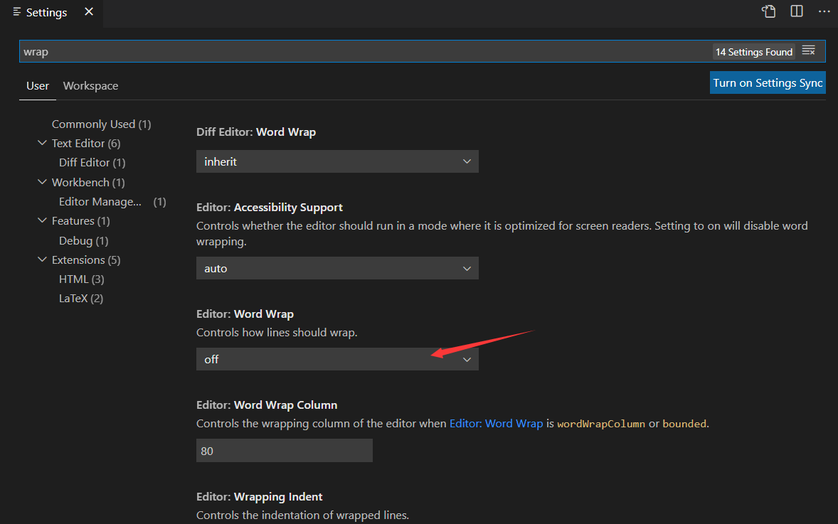Clear the settings search input icon
This screenshot has height=524, width=838.
click(x=809, y=50)
